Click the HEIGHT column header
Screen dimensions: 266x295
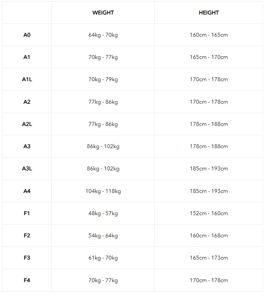tap(209, 13)
